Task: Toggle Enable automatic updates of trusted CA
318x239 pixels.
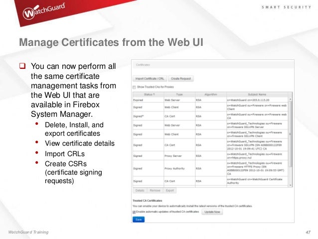Action: click(134, 212)
